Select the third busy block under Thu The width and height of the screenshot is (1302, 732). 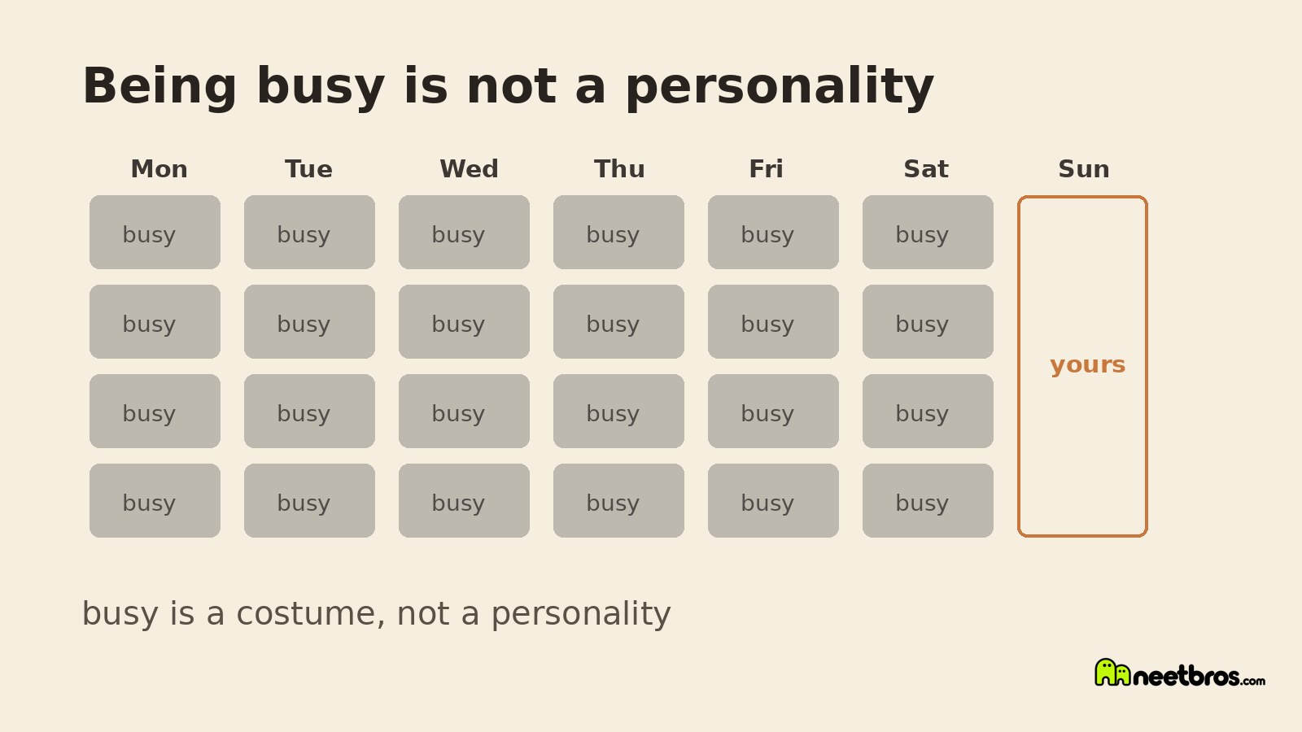[618, 411]
